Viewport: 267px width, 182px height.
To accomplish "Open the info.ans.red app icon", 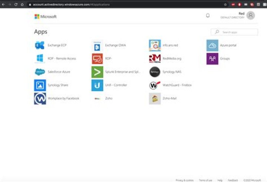I will pos(155,45).
